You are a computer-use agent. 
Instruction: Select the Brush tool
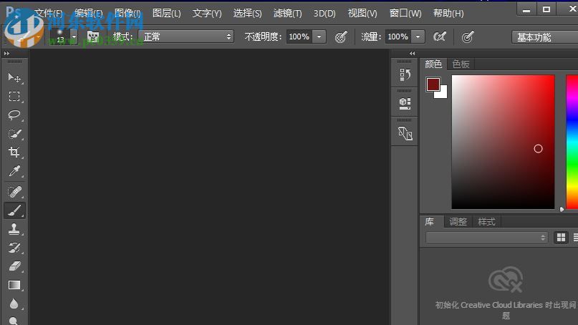pyautogui.click(x=14, y=210)
